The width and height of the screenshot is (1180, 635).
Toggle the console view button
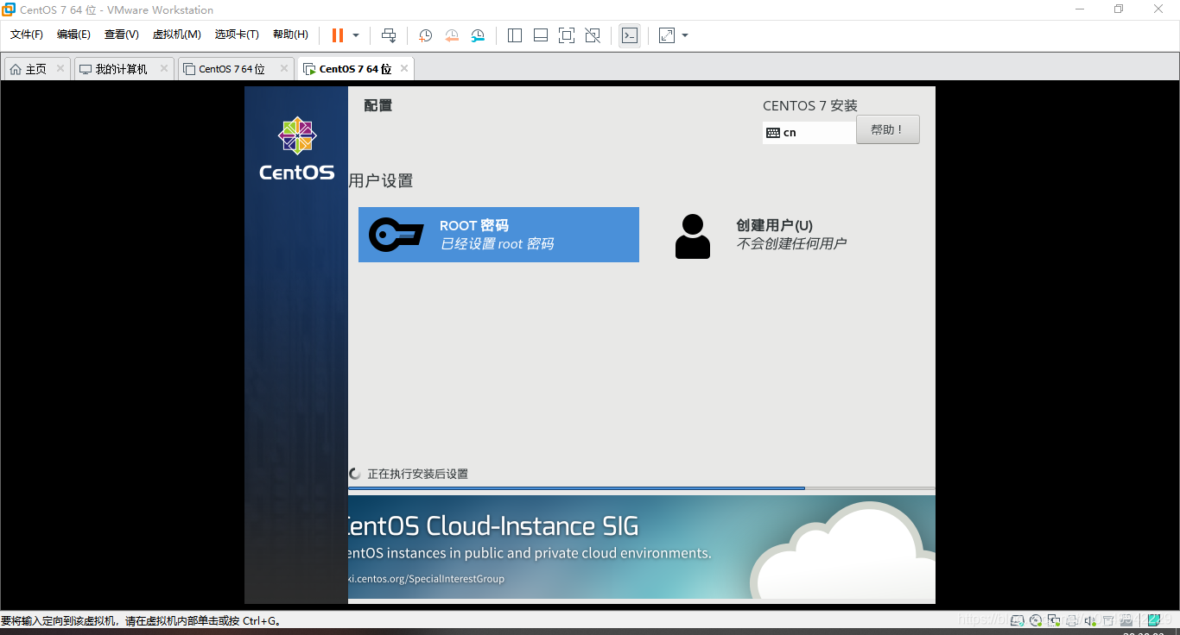[630, 35]
